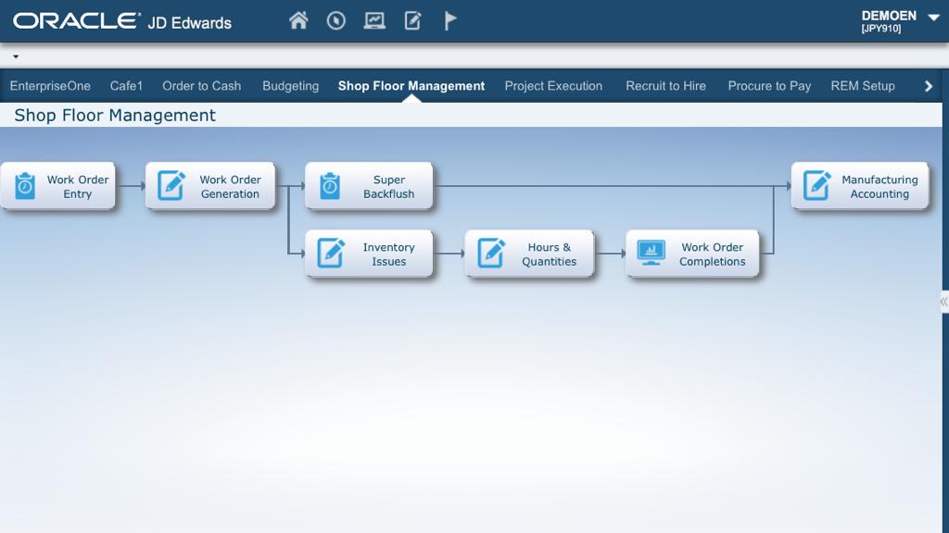
Task: Click the Hours & Quantities pencil icon
Action: (x=491, y=254)
